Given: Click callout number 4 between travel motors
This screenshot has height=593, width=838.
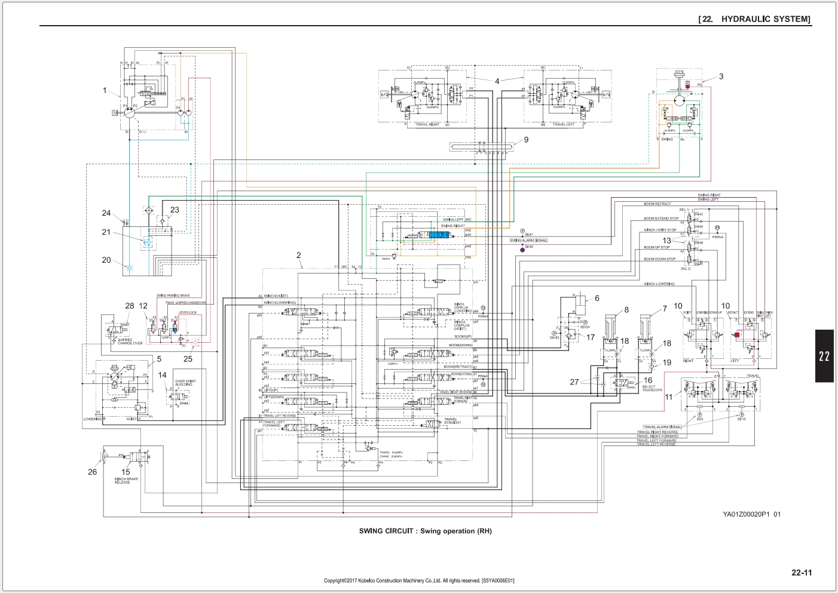Looking at the screenshot, I should click(497, 81).
